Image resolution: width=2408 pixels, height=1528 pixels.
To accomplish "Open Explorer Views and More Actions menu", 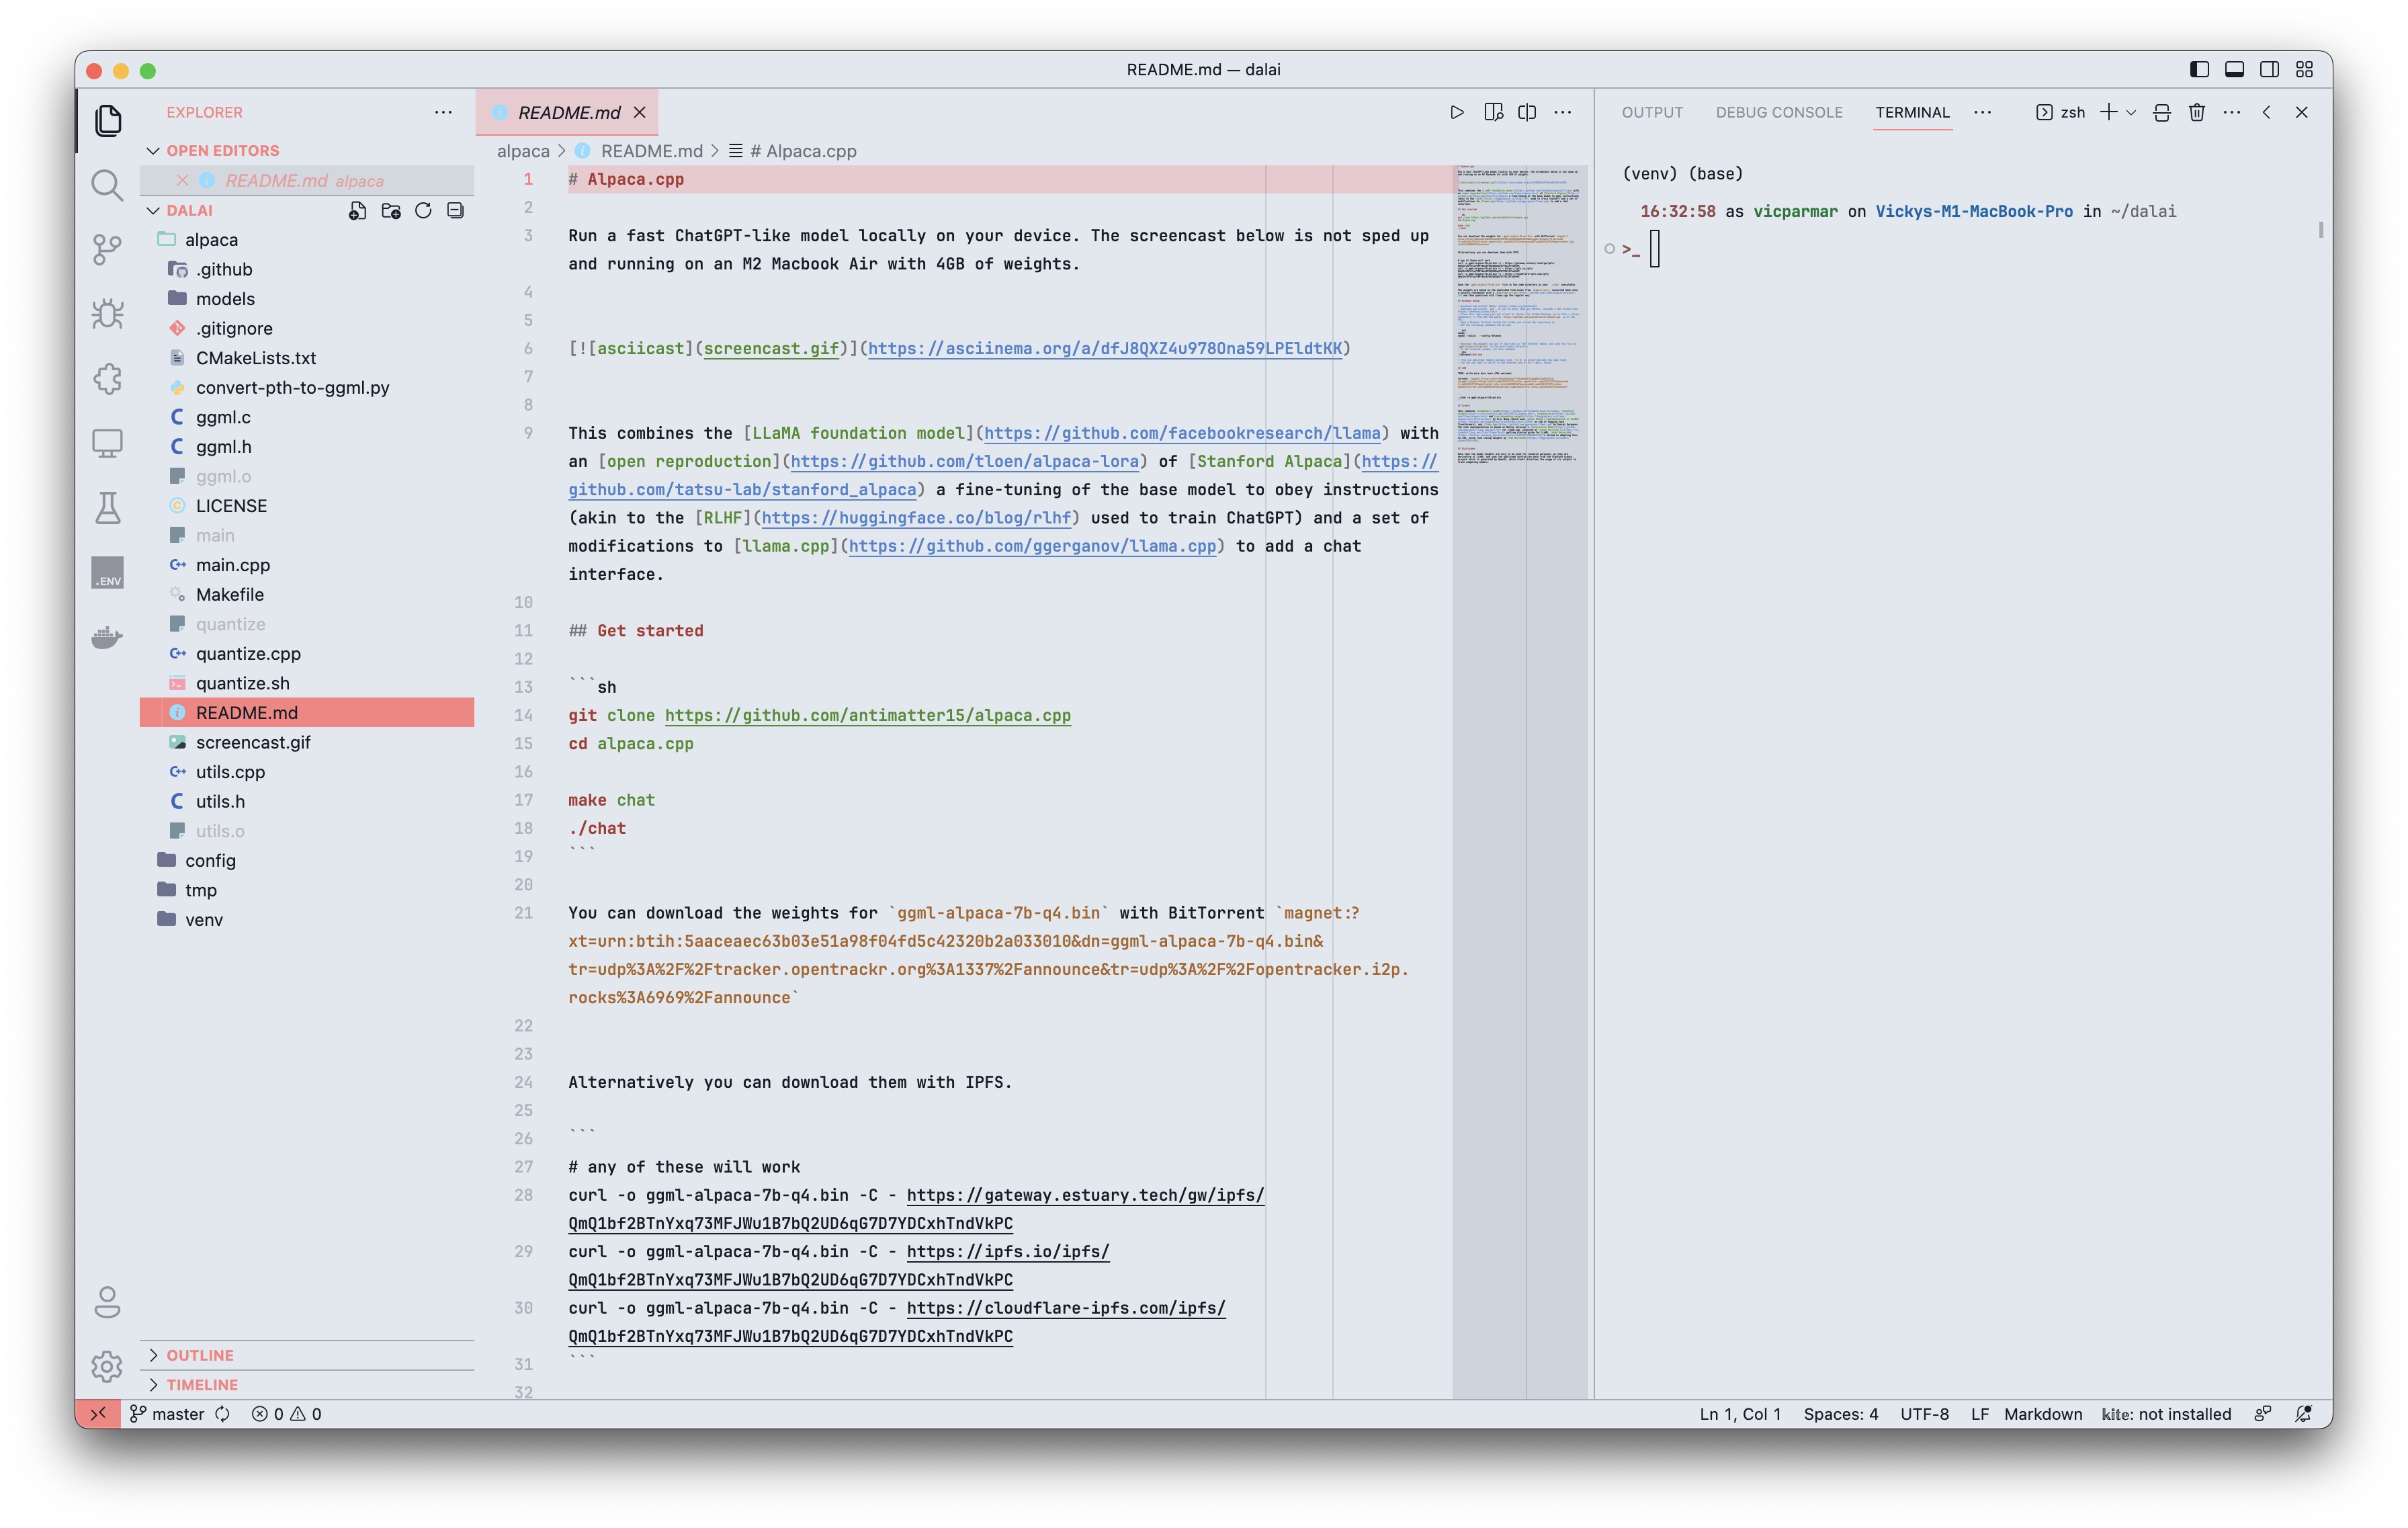I will click(x=443, y=112).
